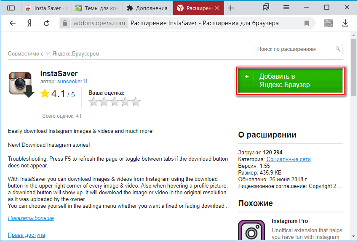
Task: Go back using the arrow button
Action: pyautogui.click(x=13, y=23)
